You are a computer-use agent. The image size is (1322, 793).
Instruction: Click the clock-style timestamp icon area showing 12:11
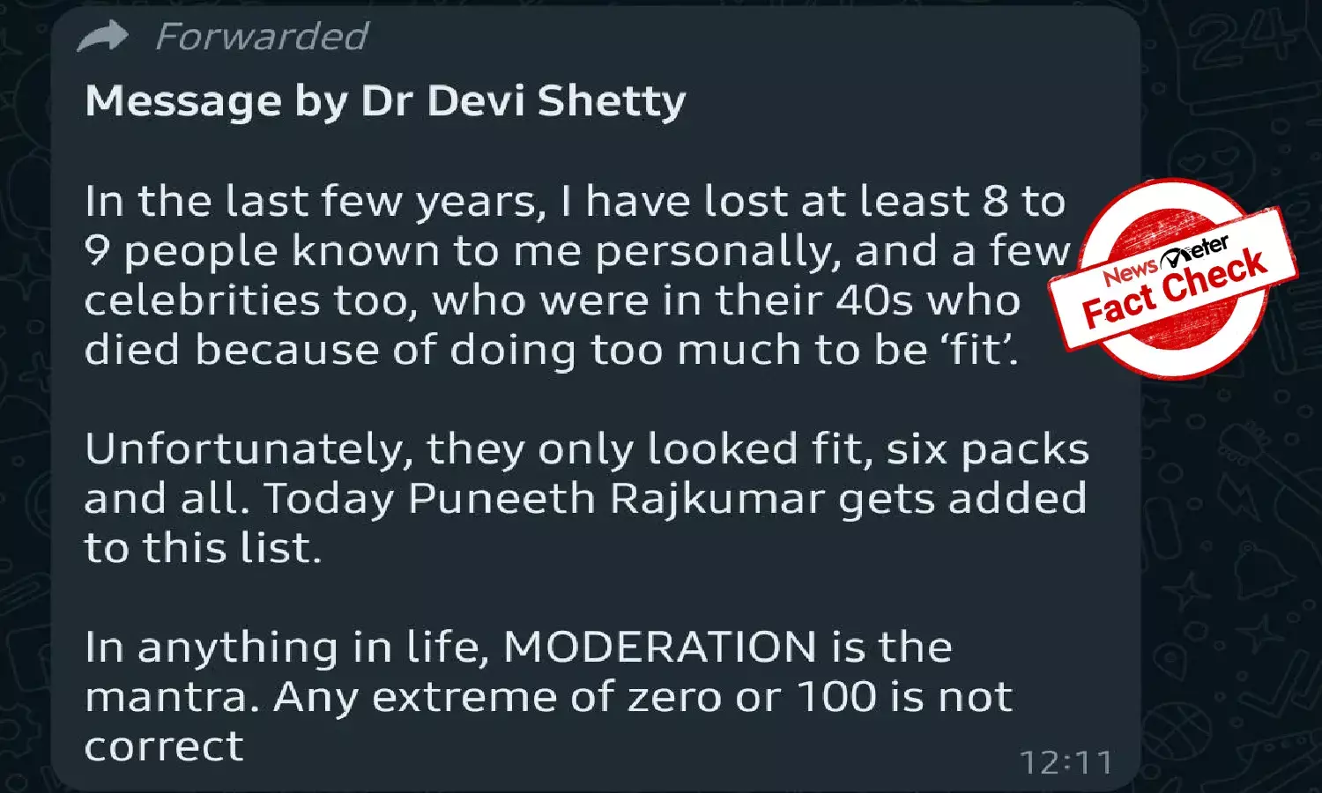(x=1064, y=762)
